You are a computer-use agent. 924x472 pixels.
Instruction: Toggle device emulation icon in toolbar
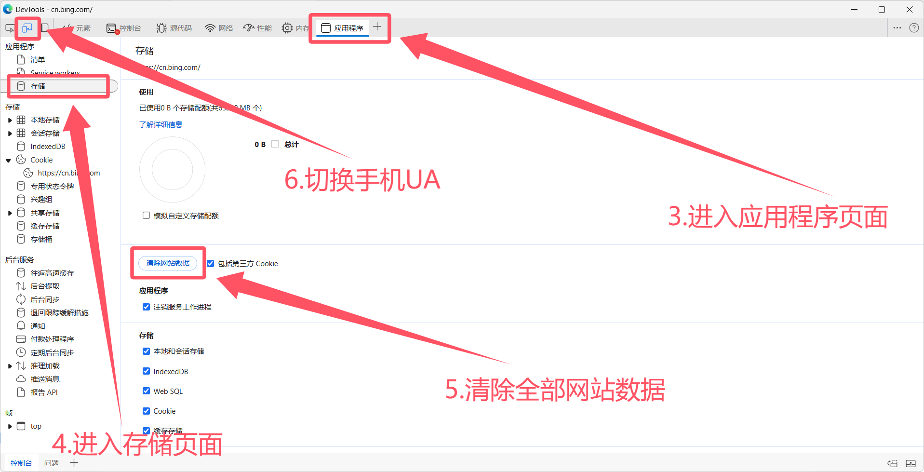tap(27, 28)
